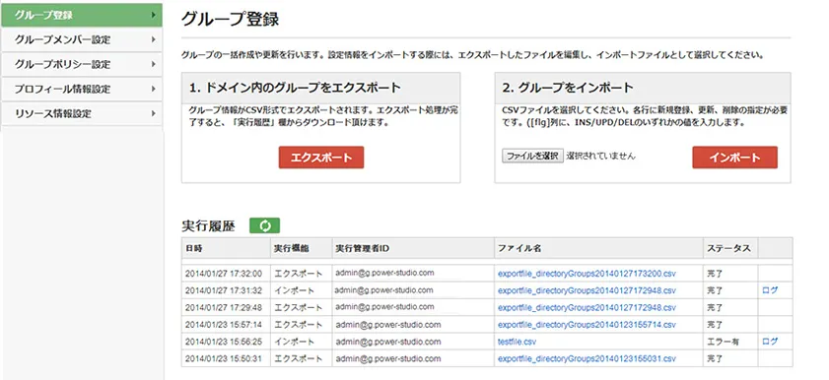Download exportfile_directoryGroups20140123155714.csv
The image size is (829, 380).
(587, 325)
